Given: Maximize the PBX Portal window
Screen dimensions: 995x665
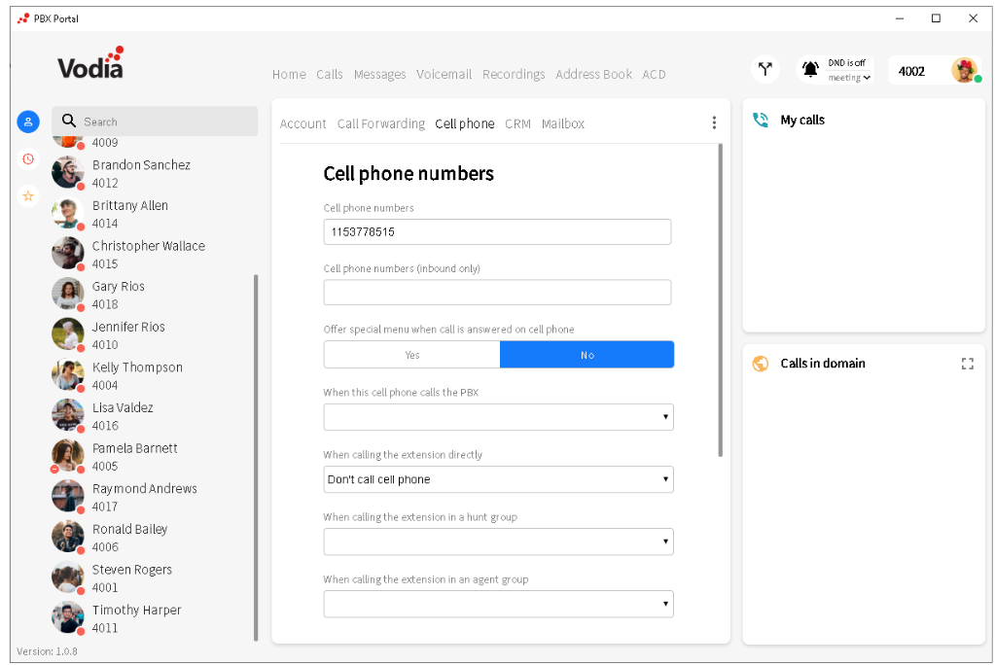Looking at the screenshot, I should click(936, 18).
